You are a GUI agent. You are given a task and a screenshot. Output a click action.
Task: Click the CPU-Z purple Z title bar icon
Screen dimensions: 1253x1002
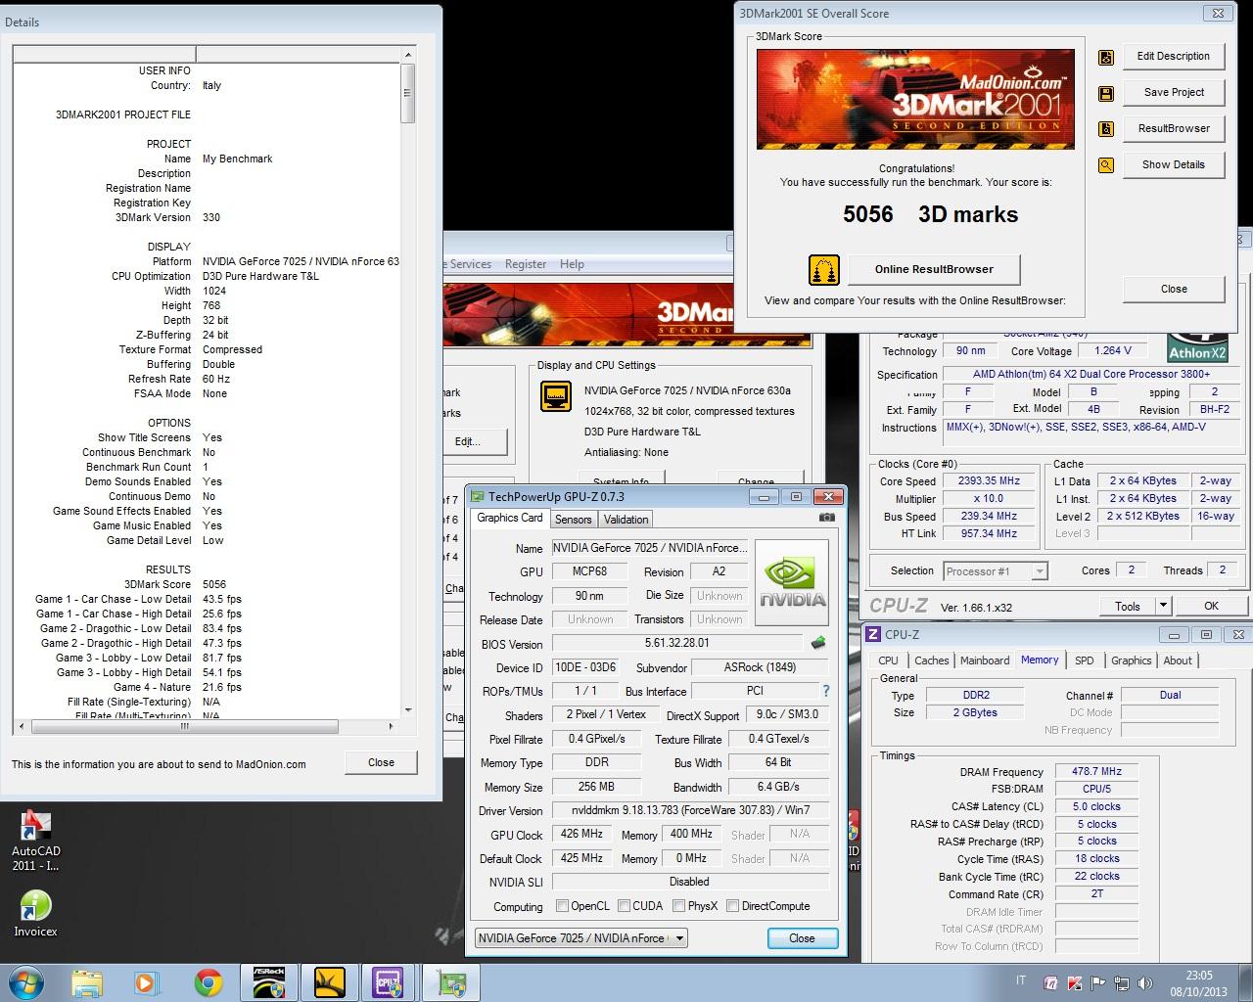873,634
